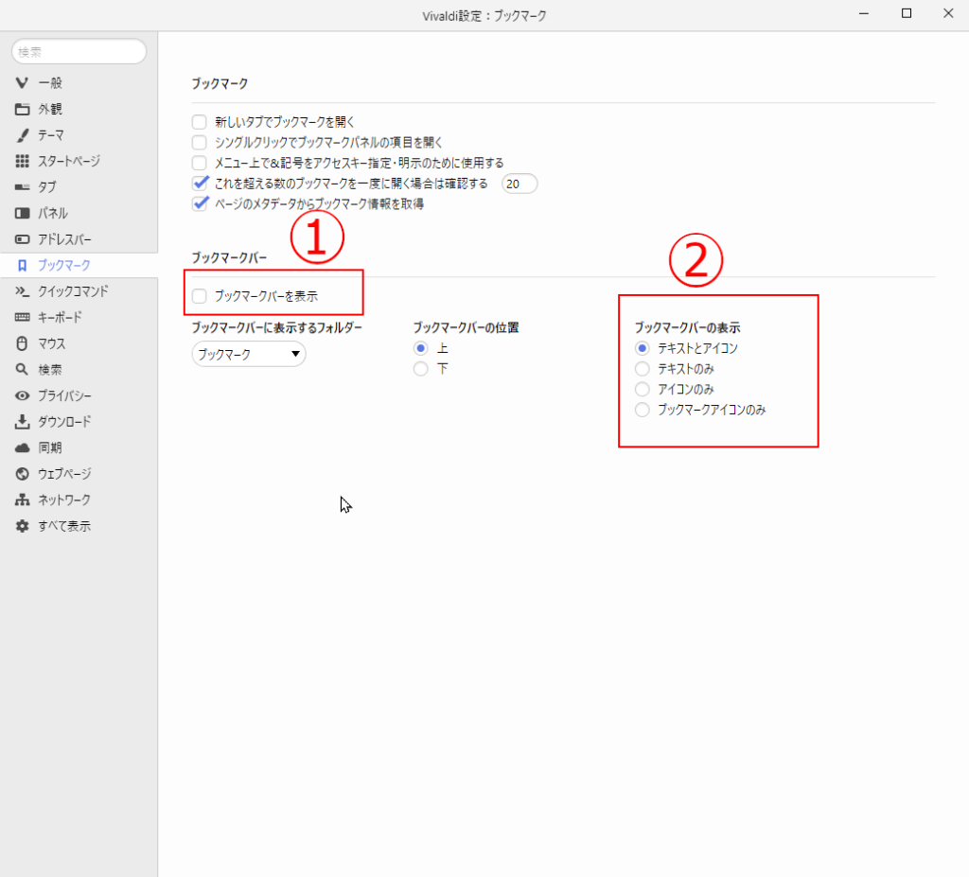Click the アドレスバー icon
The width and height of the screenshot is (969, 877).
point(22,239)
